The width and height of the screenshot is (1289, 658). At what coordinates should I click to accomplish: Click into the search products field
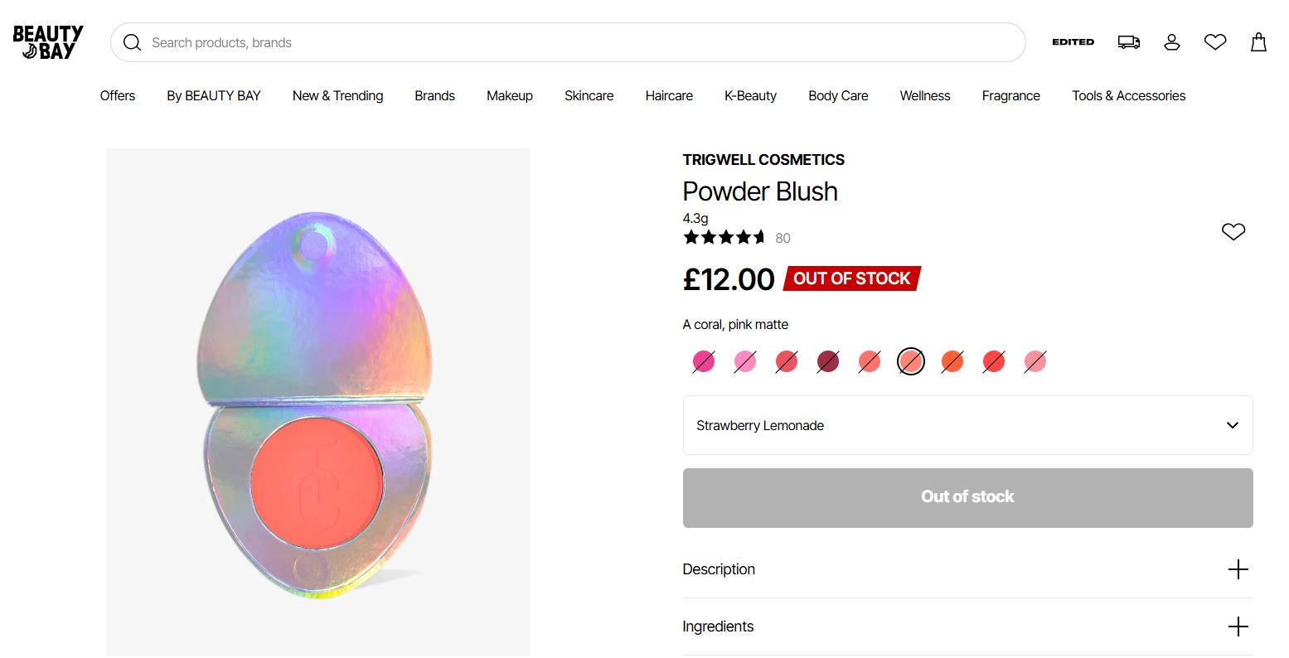(x=580, y=42)
